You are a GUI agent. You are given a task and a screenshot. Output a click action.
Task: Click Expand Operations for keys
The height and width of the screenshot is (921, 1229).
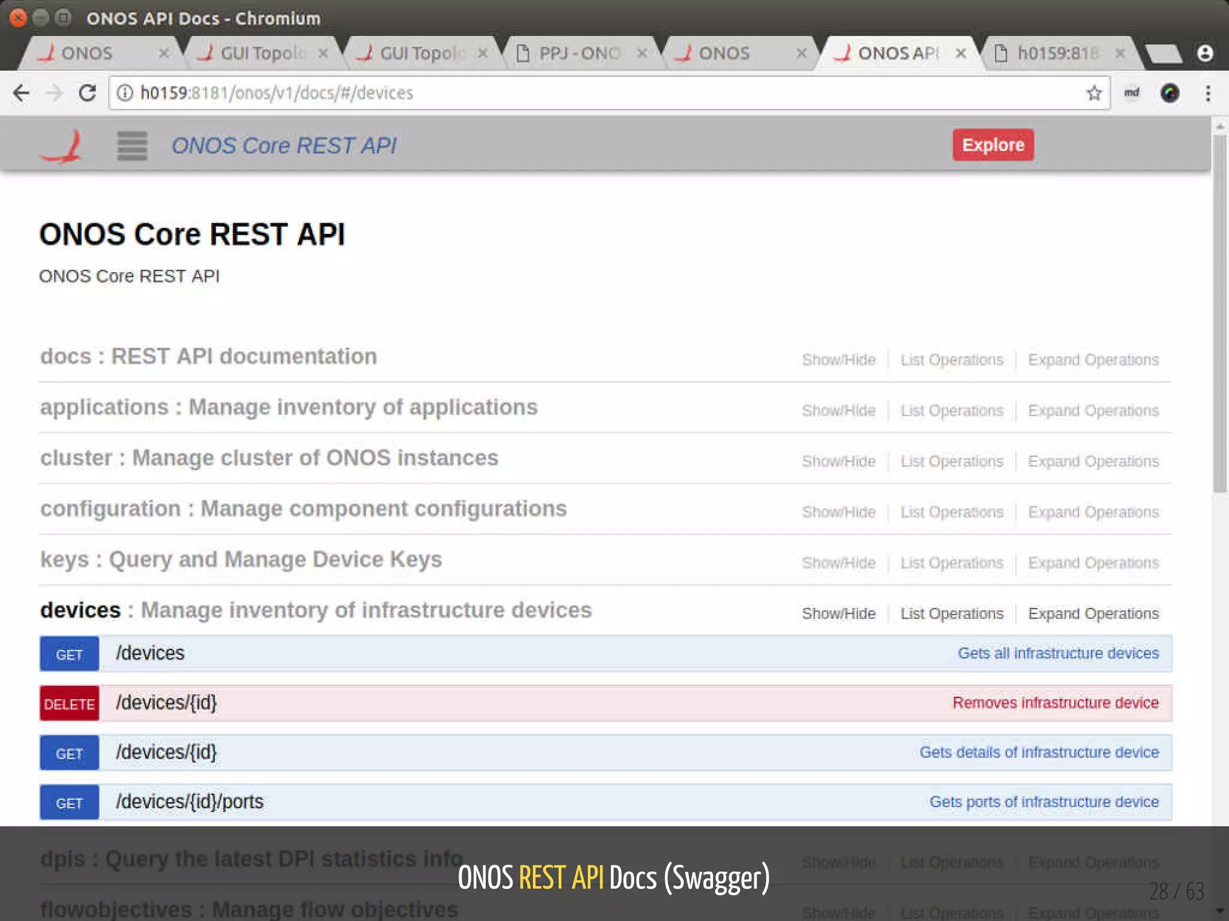click(1093, 563)
